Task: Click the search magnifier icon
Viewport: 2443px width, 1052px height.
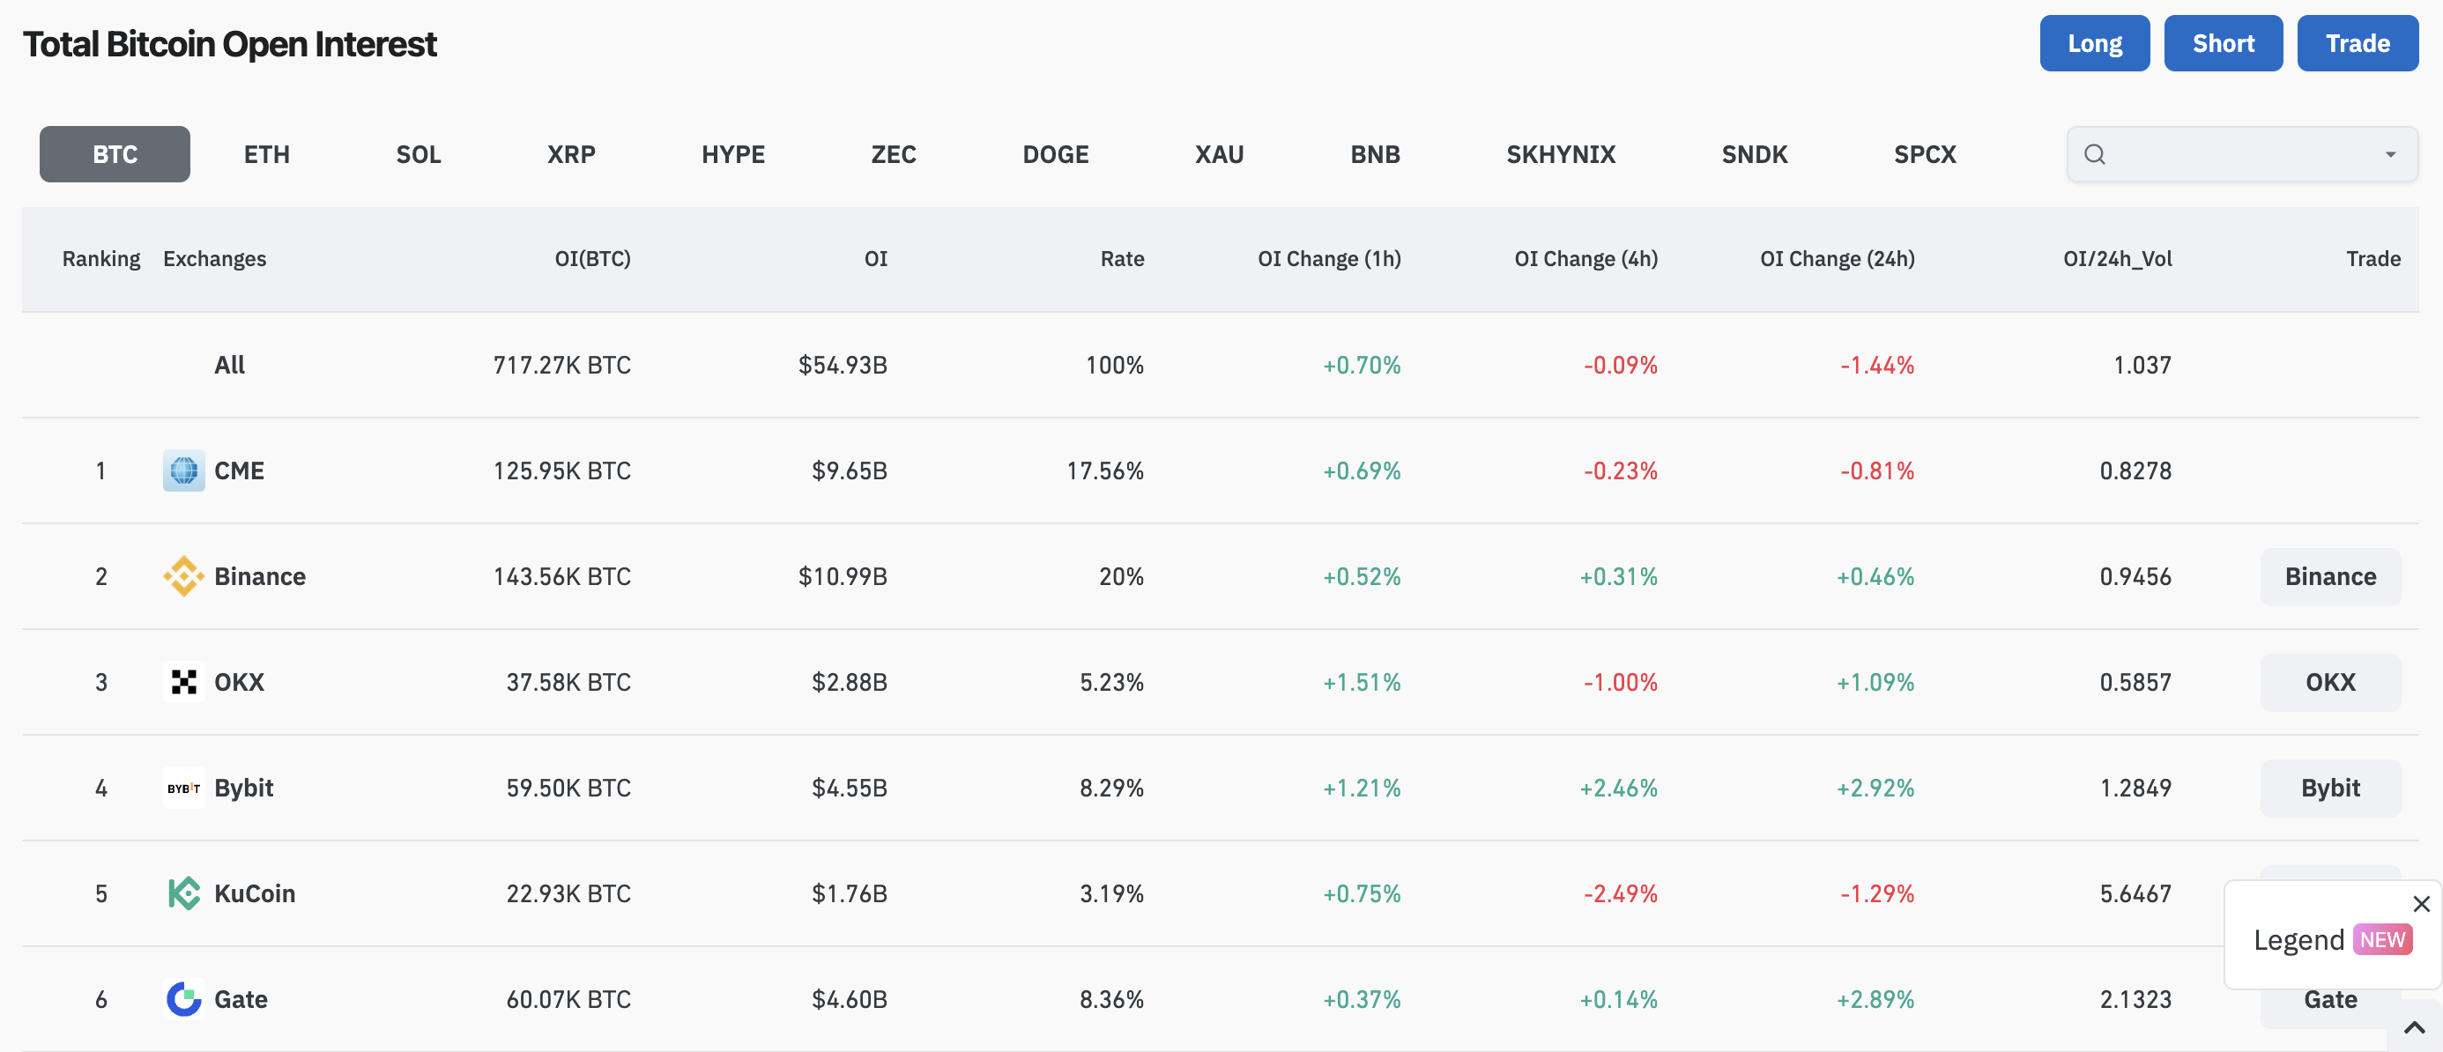Action: tap(2095, 154)
